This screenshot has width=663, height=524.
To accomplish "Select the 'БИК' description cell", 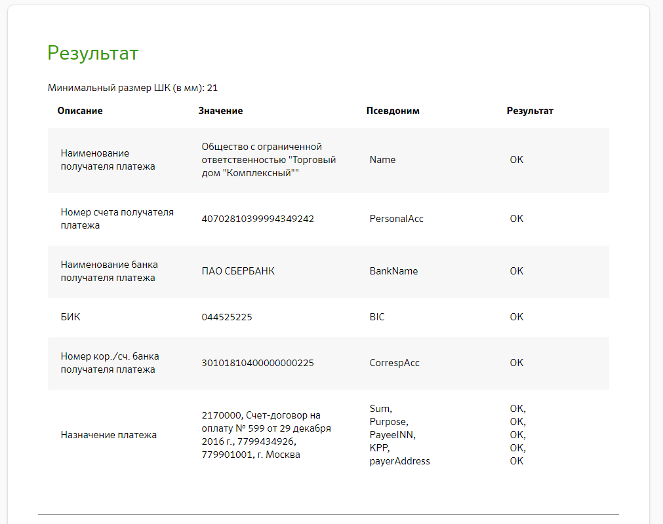I will (x=70, y=317).
